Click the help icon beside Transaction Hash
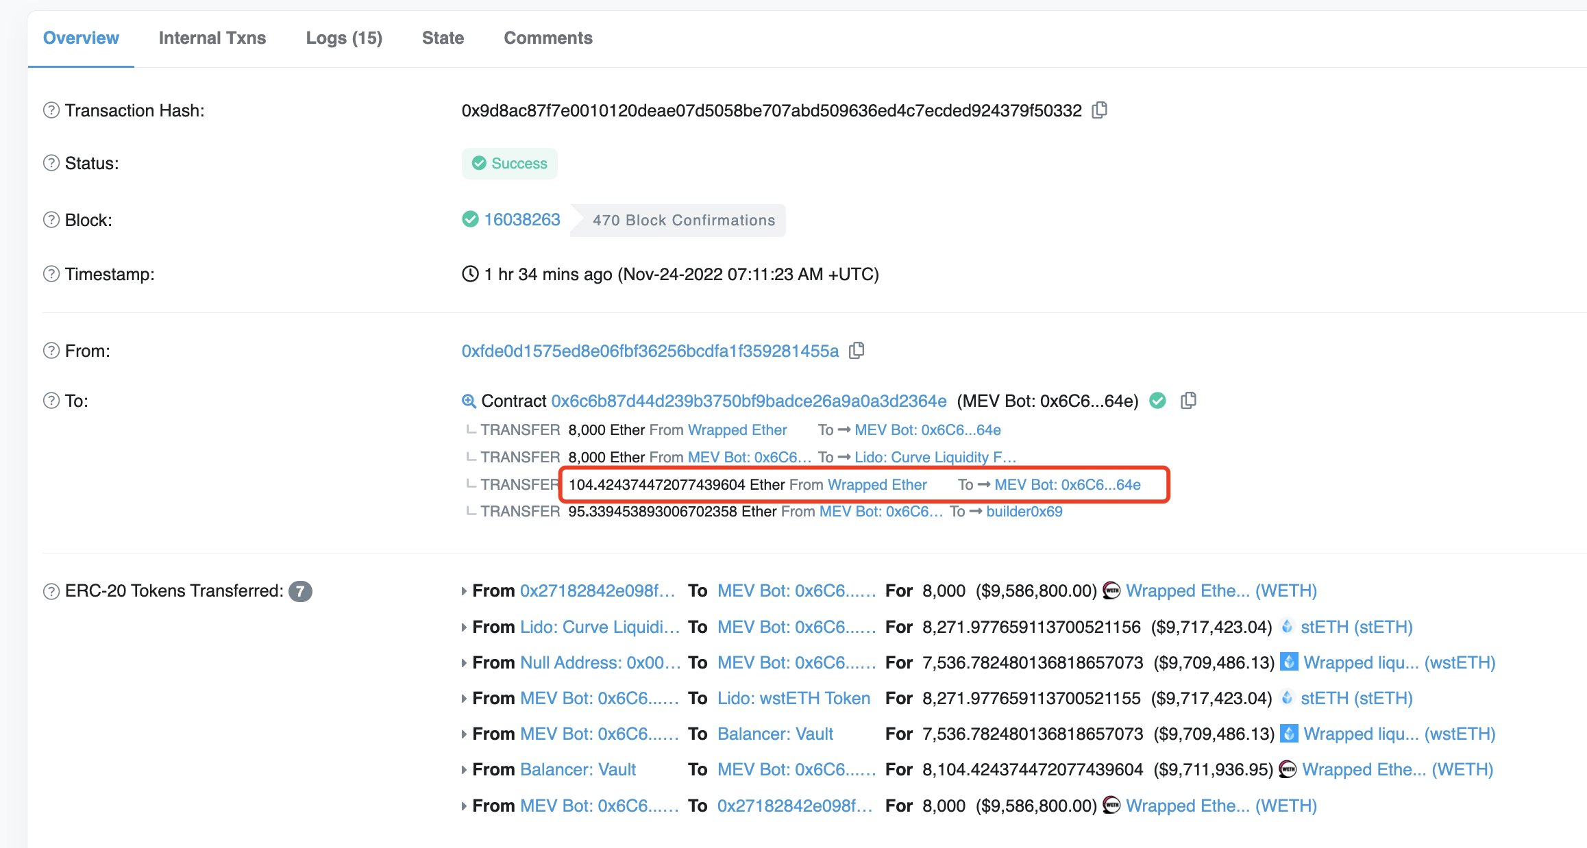 click(x=50, y=110)
